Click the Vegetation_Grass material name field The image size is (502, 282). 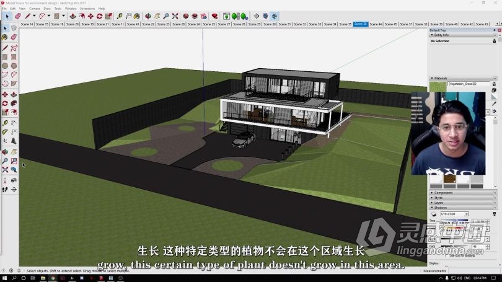pos(469,84)
